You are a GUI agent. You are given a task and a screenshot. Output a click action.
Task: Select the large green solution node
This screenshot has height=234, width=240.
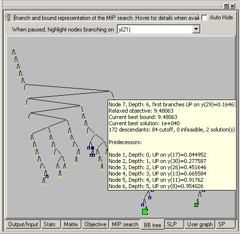[145, 212]
